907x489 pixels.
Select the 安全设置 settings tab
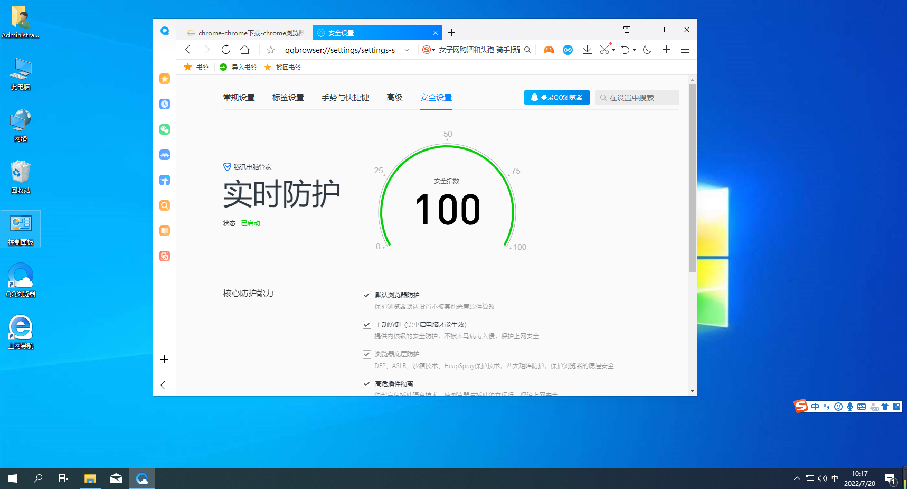[436, 98]
